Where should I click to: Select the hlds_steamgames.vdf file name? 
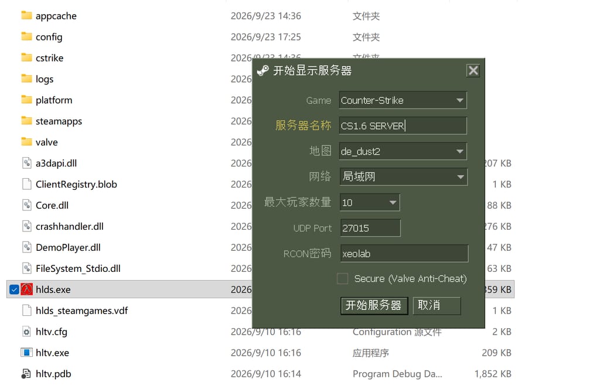(82, 311)
